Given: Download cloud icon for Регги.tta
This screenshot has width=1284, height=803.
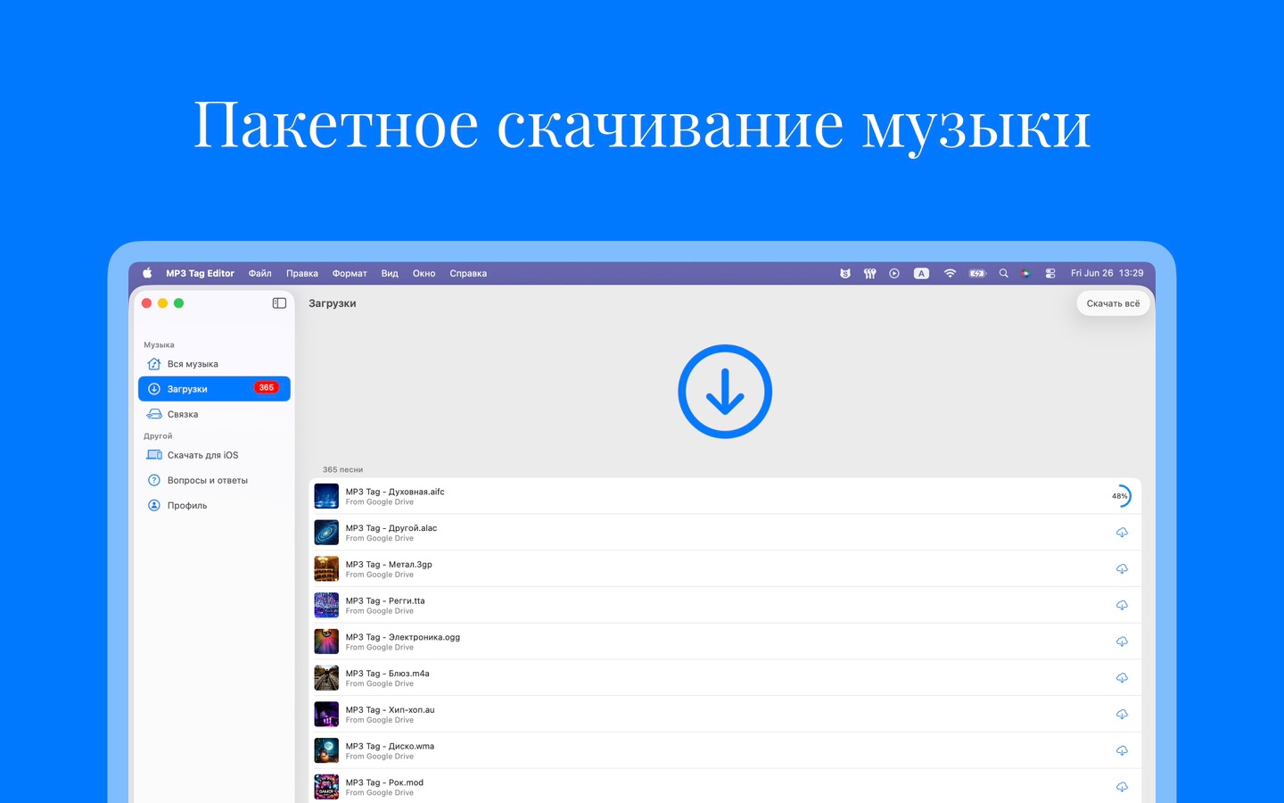Looking at the screenshot, I should [1122, 606].
